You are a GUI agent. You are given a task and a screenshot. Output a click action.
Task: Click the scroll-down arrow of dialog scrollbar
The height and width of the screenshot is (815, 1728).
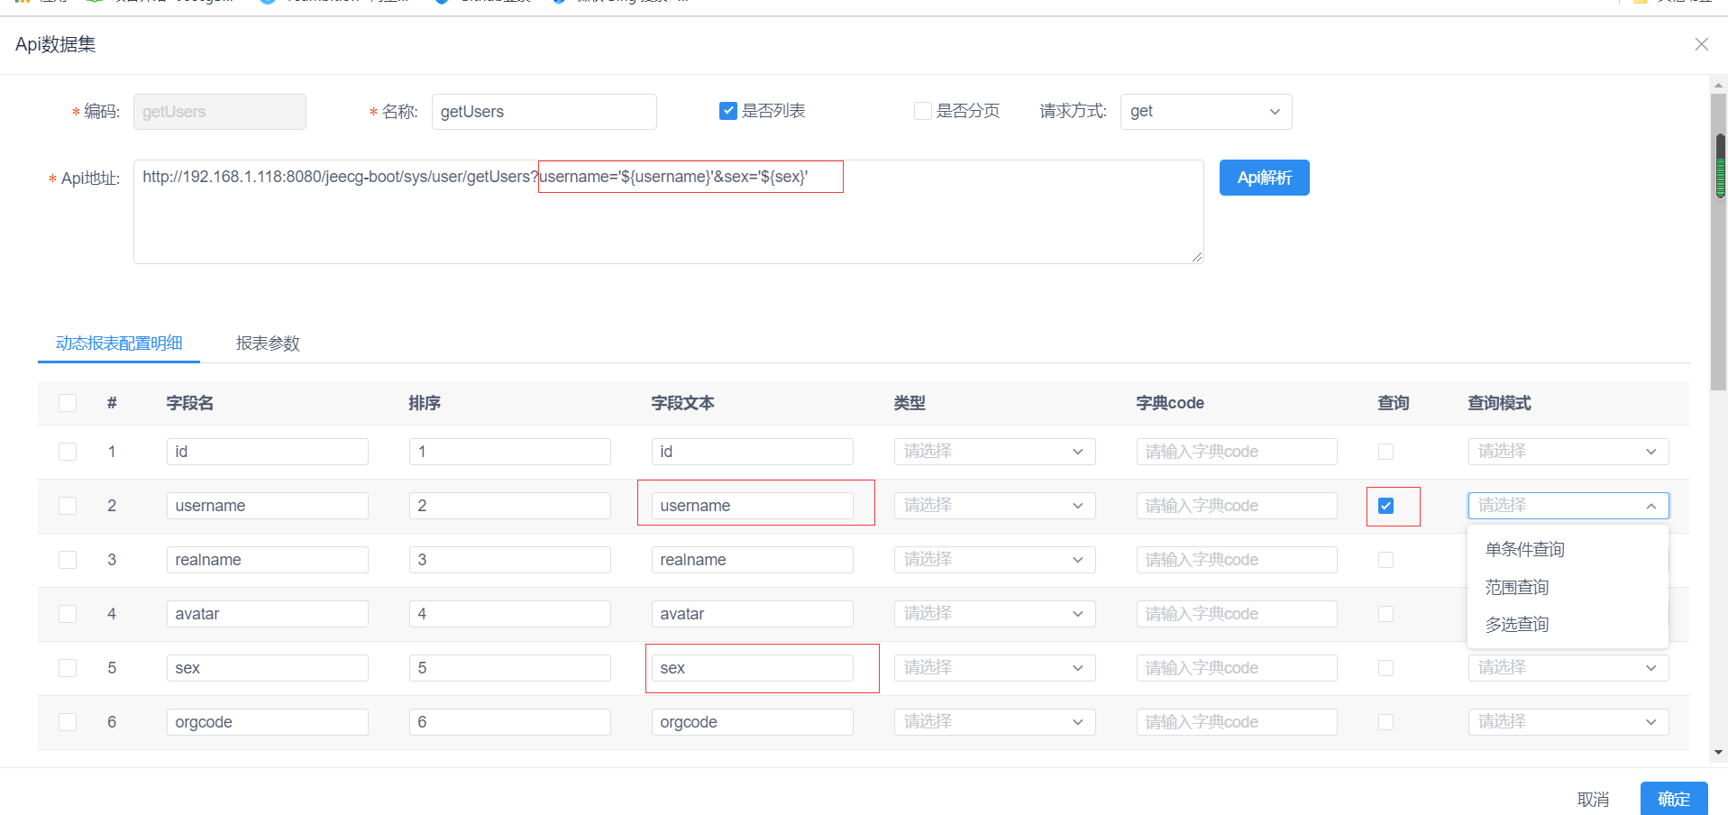1719,752
